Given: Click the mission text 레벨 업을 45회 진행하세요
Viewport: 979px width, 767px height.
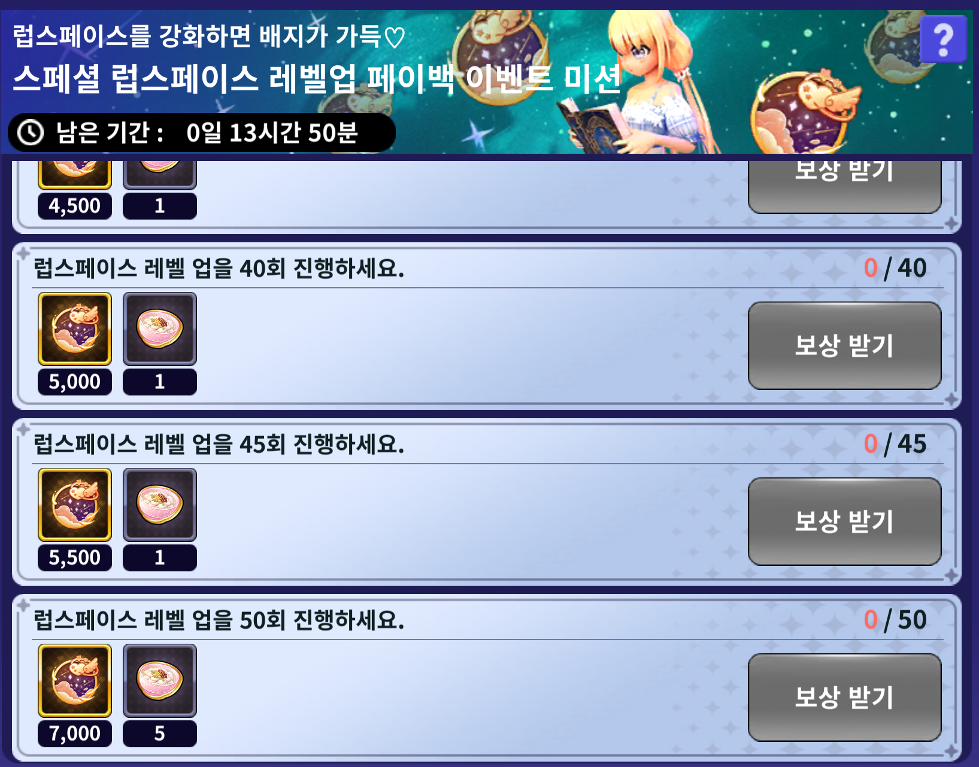Looking at the screenshot, I should (x=274, y=445).
